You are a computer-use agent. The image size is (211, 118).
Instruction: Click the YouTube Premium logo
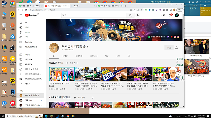[x=31, y=15]
